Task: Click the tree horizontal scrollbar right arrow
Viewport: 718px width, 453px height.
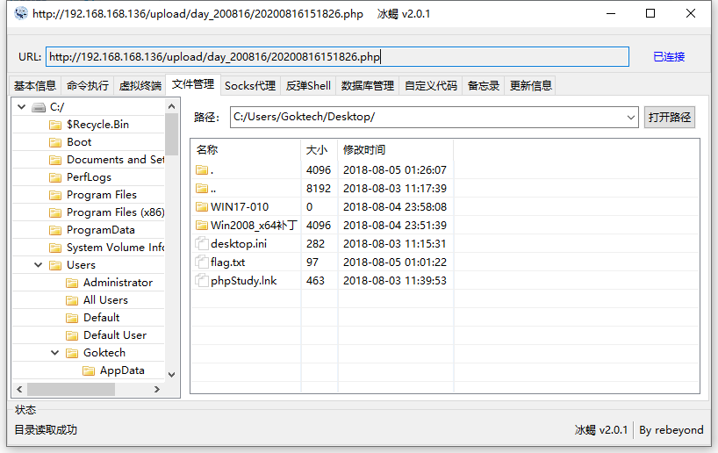Action: click(x=157, y=389)
